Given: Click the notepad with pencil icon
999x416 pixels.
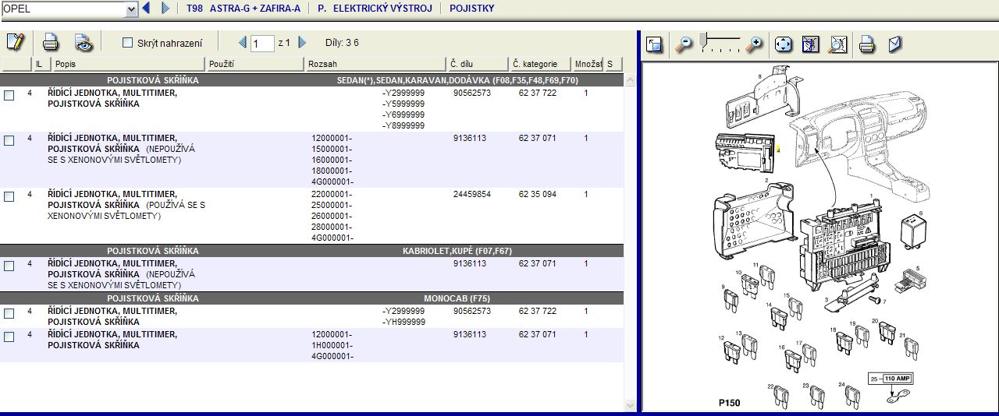Looking at the screenshot, I should point(15,42).
